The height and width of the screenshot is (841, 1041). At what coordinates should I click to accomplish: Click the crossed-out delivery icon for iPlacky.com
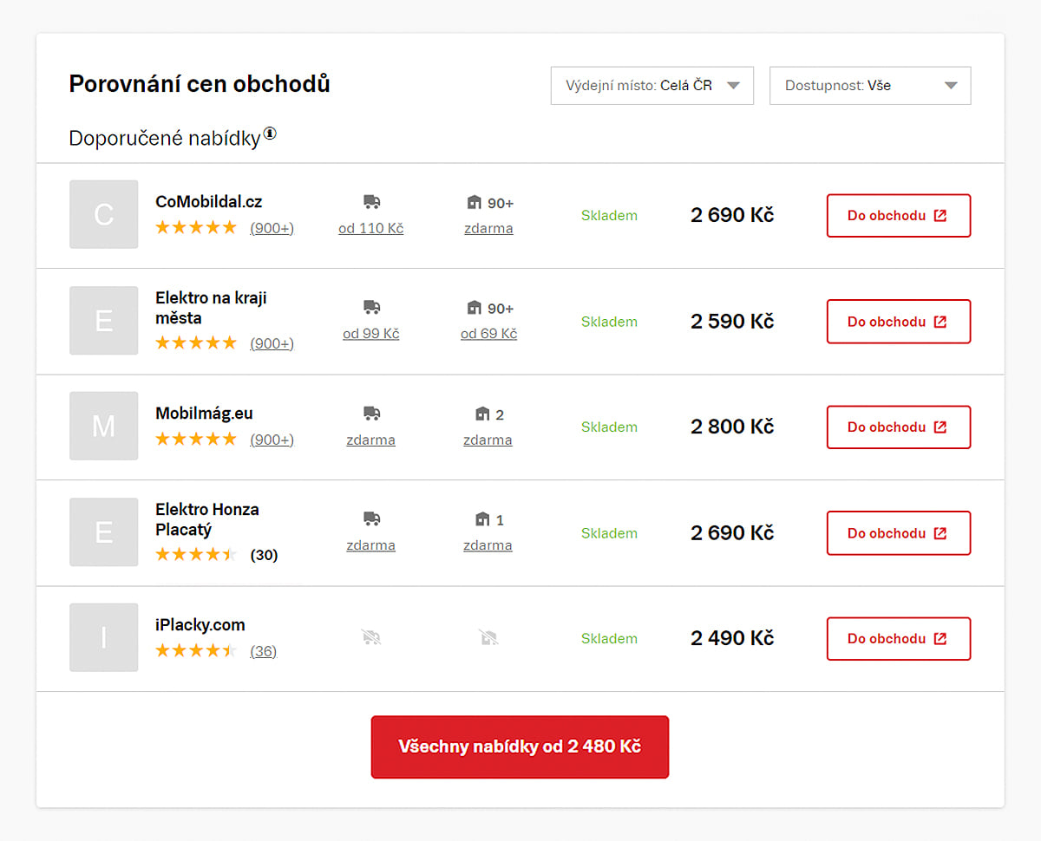coord(371,638)
